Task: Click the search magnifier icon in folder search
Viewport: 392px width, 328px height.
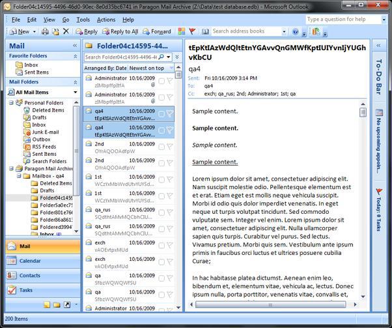Action: [x=161, y=57]
